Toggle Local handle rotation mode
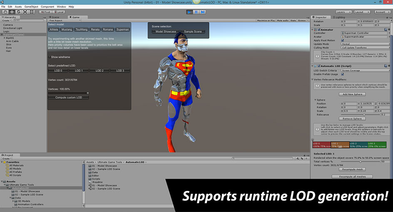Viewport: 393px width, 212px height. point(59,12)
